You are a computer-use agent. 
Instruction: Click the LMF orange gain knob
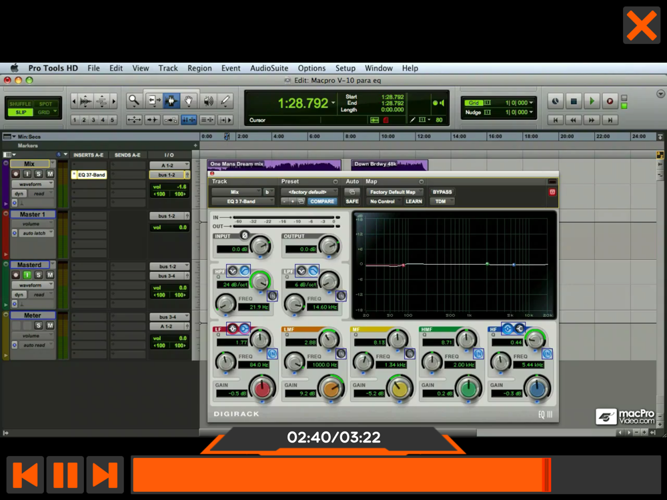tap(331, 388)
